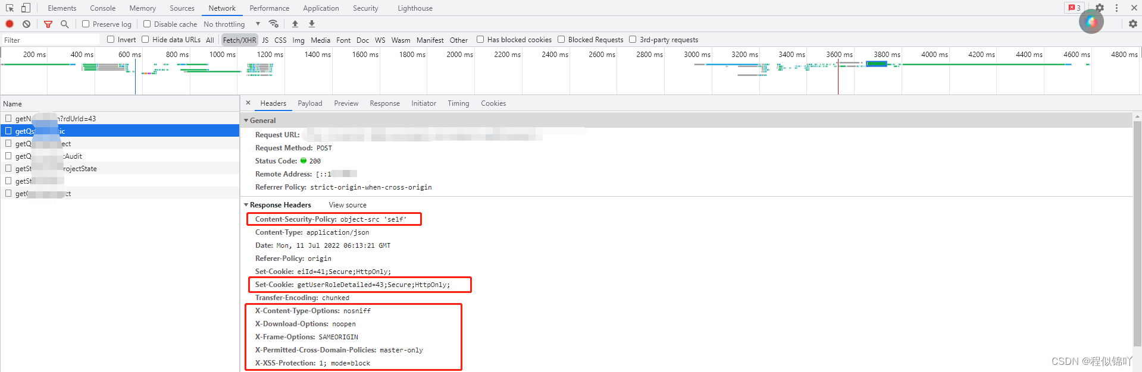This screenshot has height=372, width=1142.
Task: Import HAR file upload arrow
Action: 295,24
